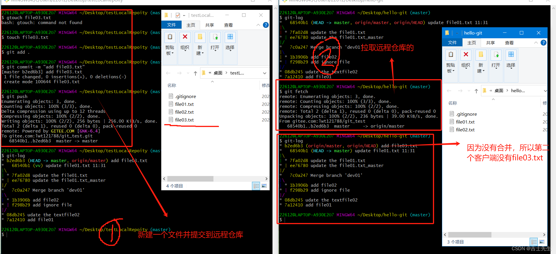
Task: Go forward in hello-git explorer navigation
Action: tap(460, 91)
